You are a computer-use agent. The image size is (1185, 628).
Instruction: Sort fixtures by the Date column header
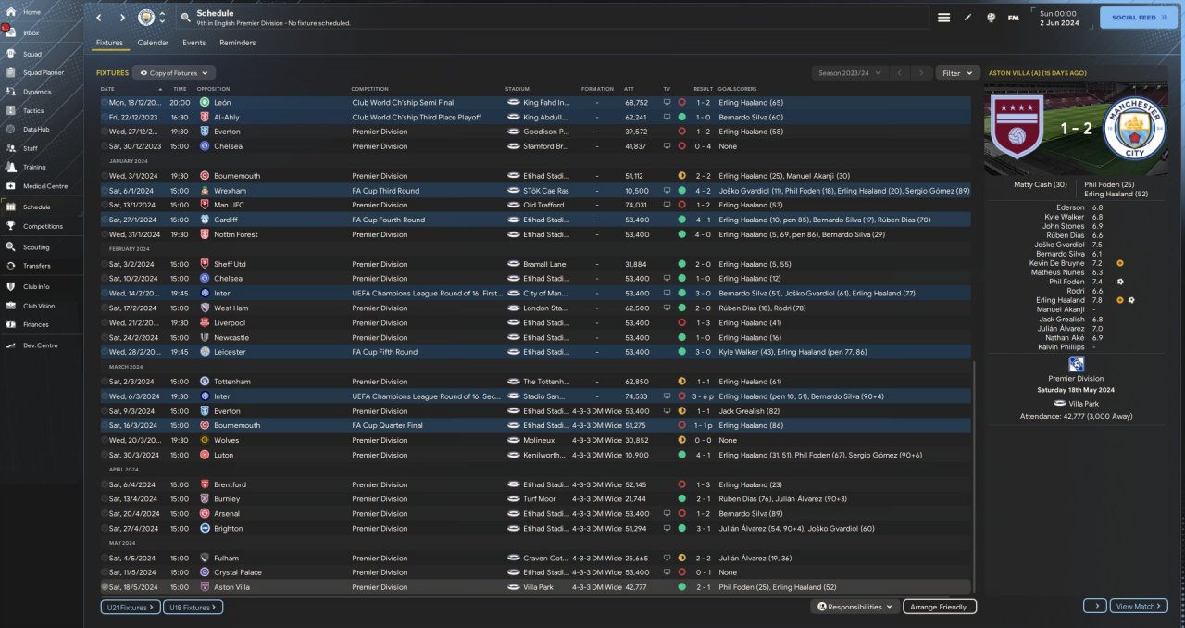107,89
